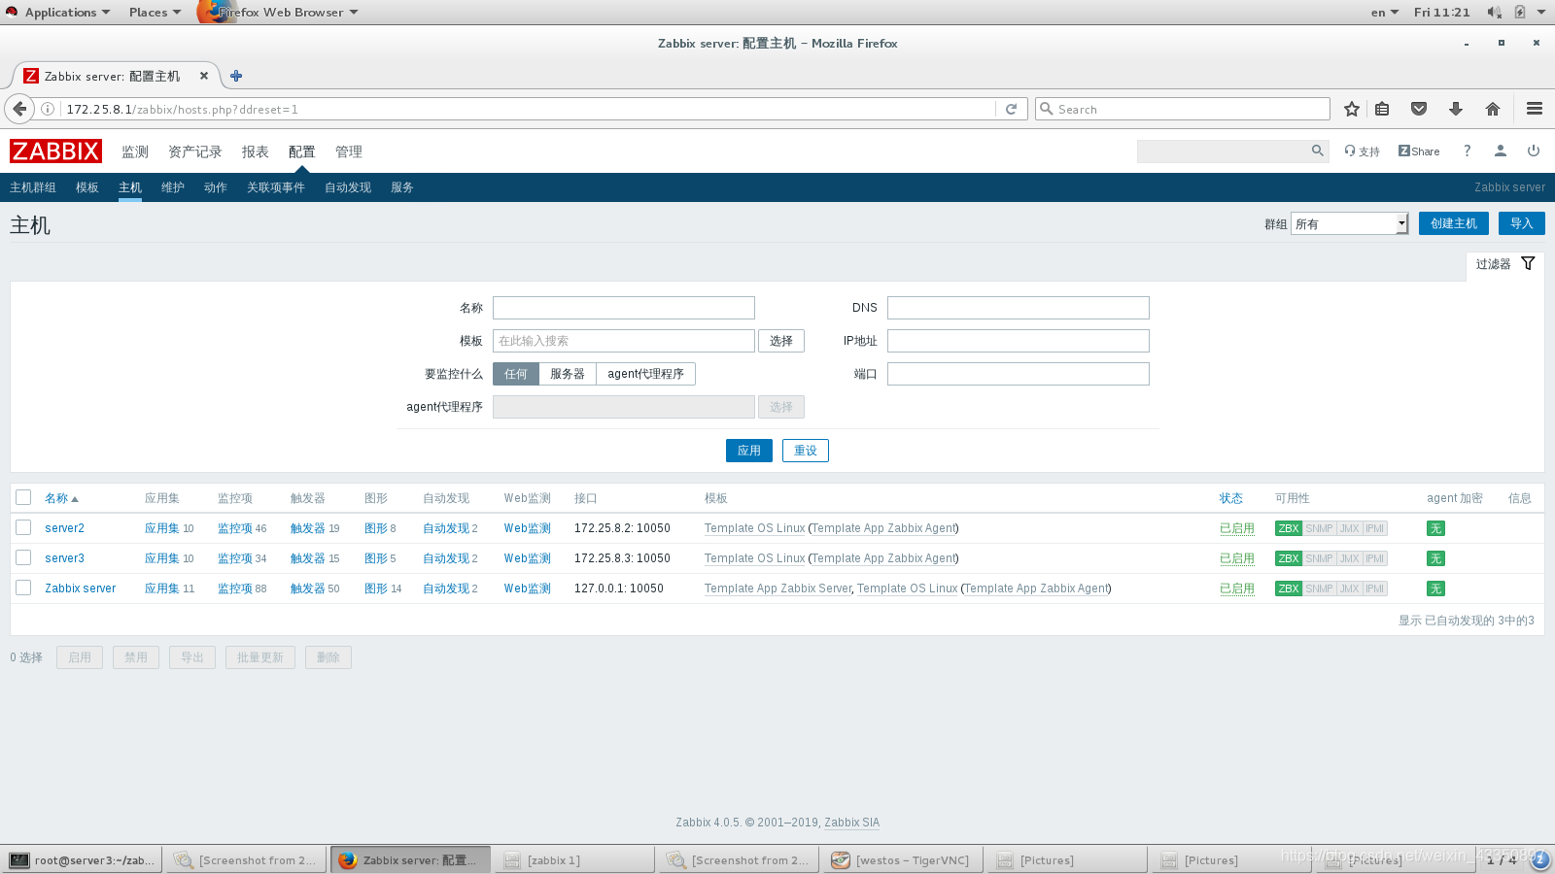This screenshot has height=874, width=1555.
Task: Expand the Applications menu
Action: point(67,12)
